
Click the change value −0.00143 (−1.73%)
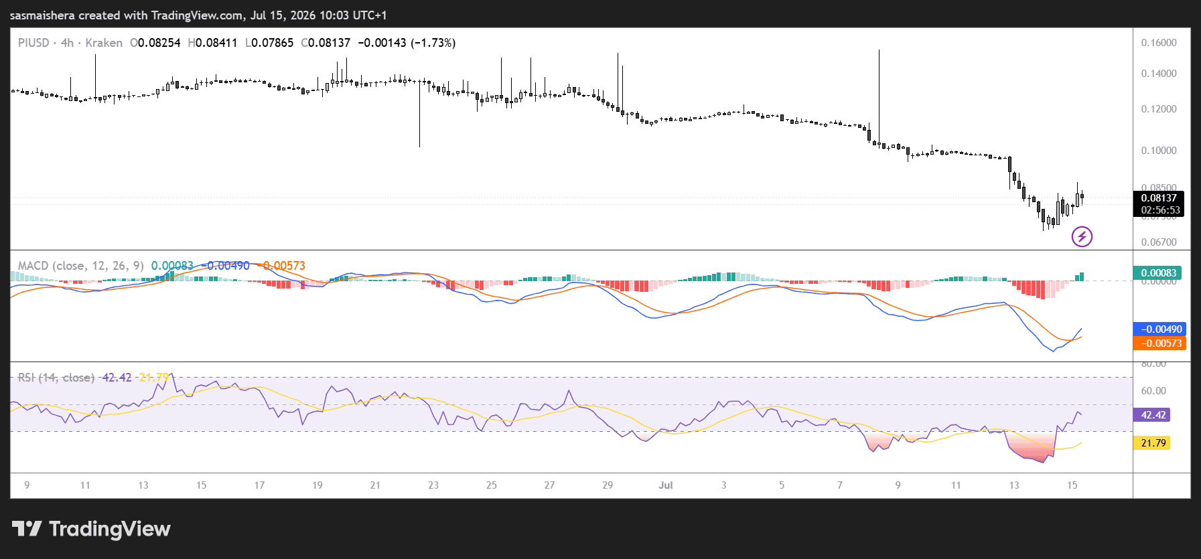pos(407,43)
